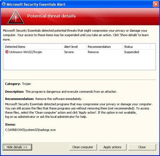Click the Hide details button

(17, 147)
